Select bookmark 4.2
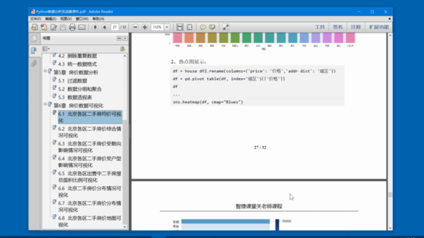Image resolution: width=424 pixels, height=238 pixels. coord(78,56)
